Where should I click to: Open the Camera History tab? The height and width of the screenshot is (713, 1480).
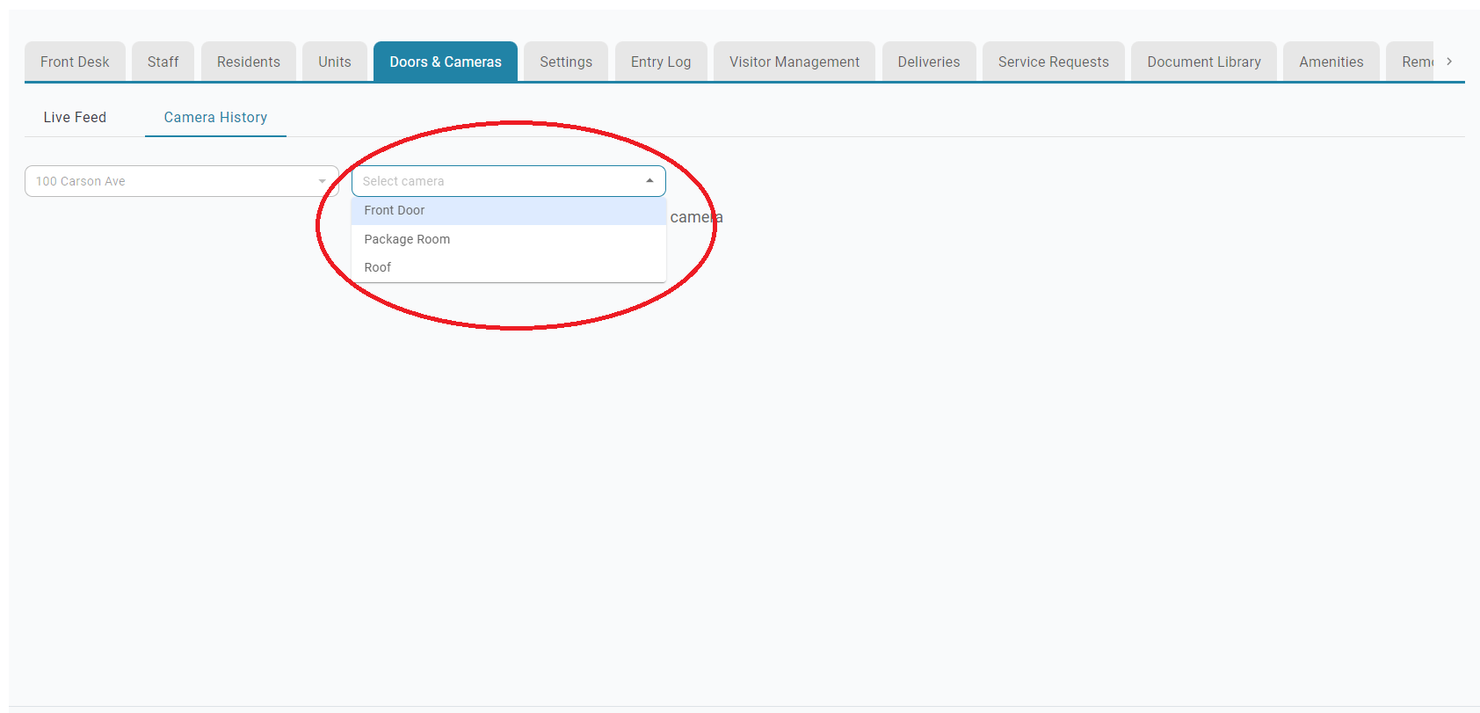[x=215, y=117]
